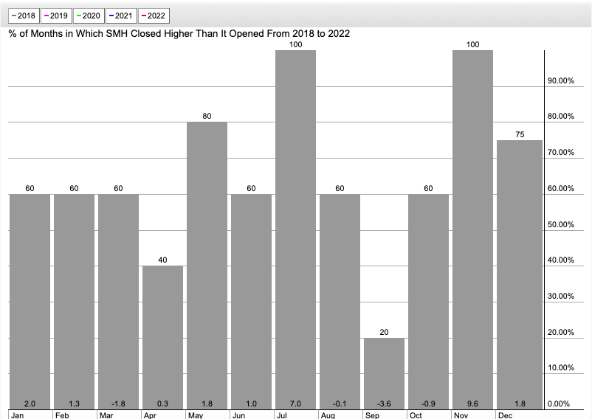Click the Nov axis label
Screen dimensions: 592x419
461,415
